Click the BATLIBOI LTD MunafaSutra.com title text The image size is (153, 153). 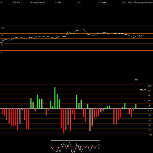point(137,2)
